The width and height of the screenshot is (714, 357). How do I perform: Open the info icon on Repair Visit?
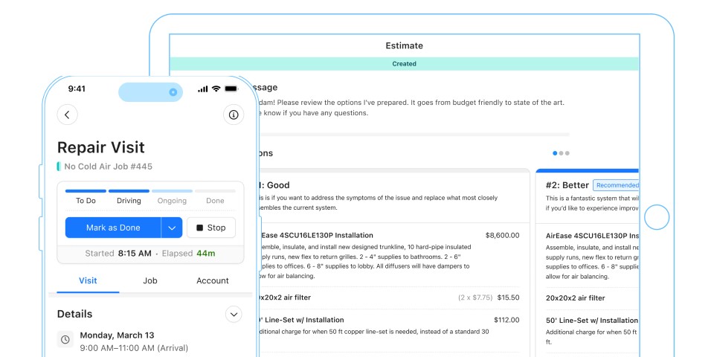point(234,115)
